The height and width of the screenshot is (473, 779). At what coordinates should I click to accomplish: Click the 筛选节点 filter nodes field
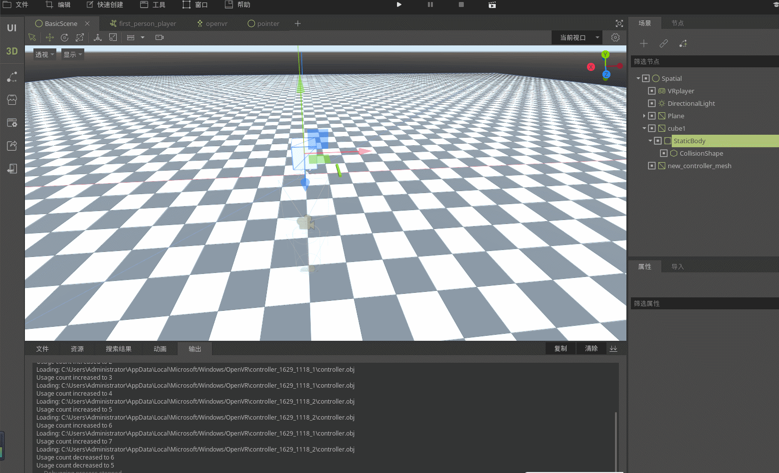tap(705, 61)
